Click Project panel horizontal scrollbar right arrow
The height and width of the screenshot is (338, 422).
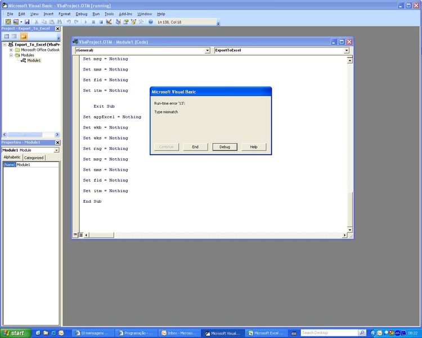tap(57, 134)
